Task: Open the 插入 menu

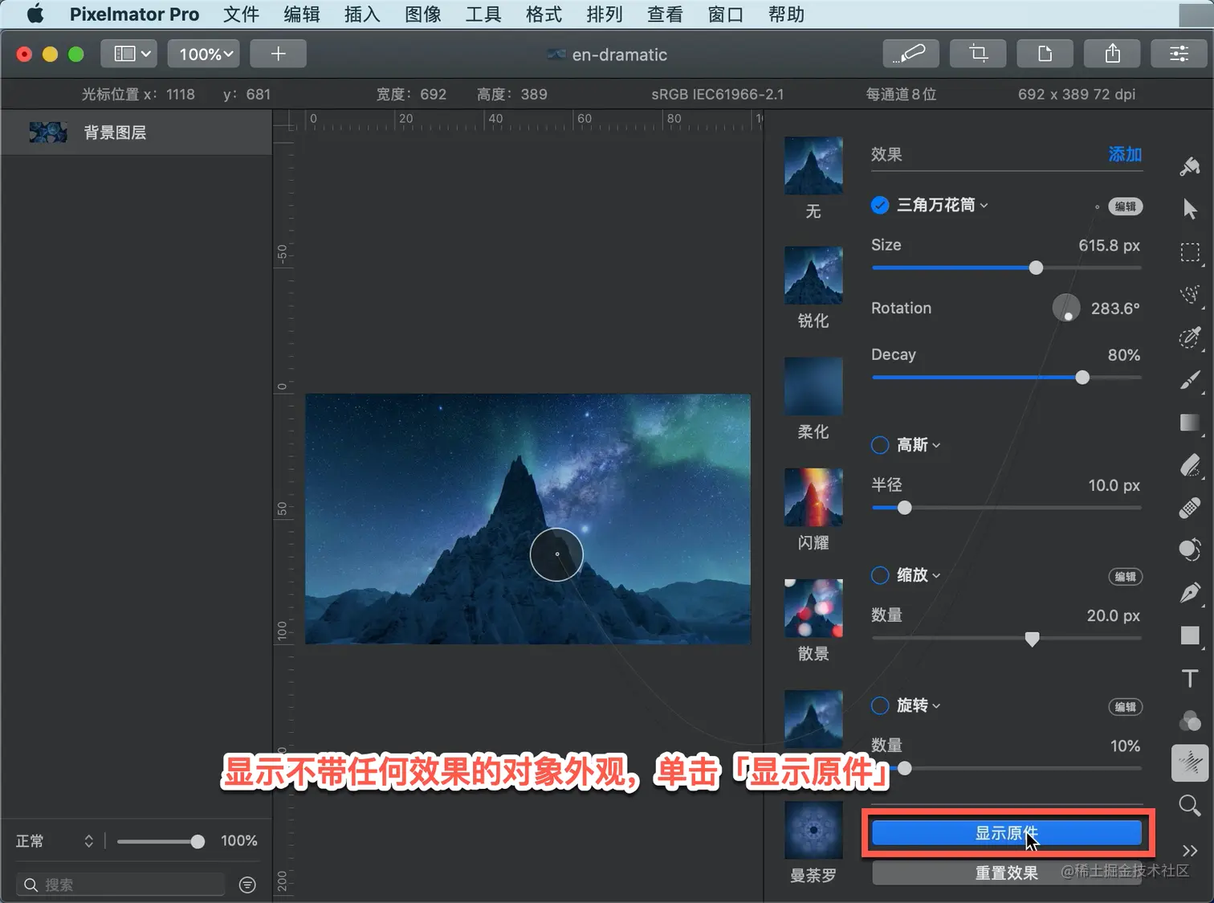Action: pos(362,14)
